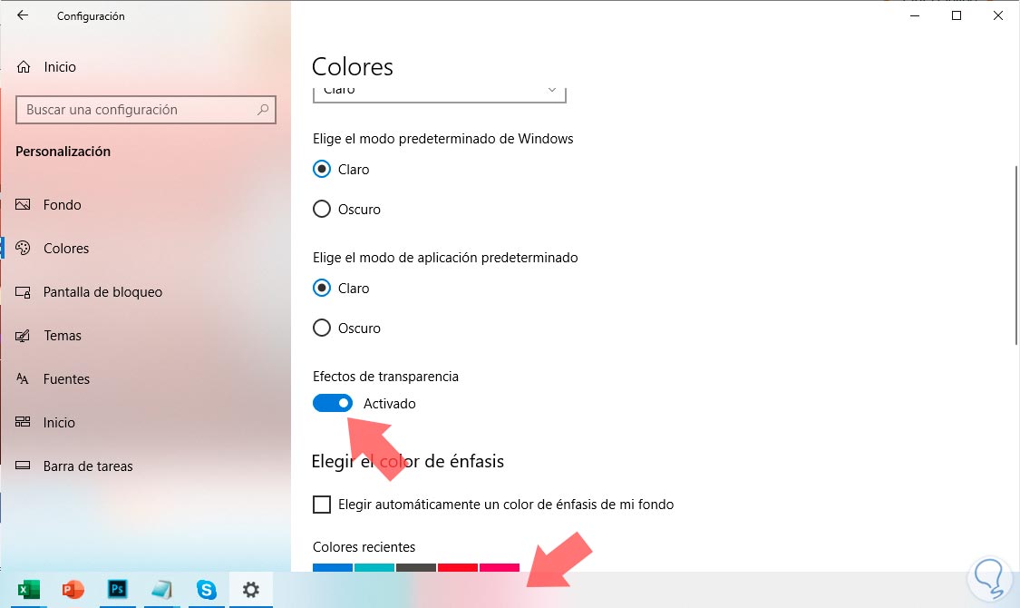Screen dimensions: 1020x608
Task: Click the back arrow in Configuración
Action: coord(23,15)
